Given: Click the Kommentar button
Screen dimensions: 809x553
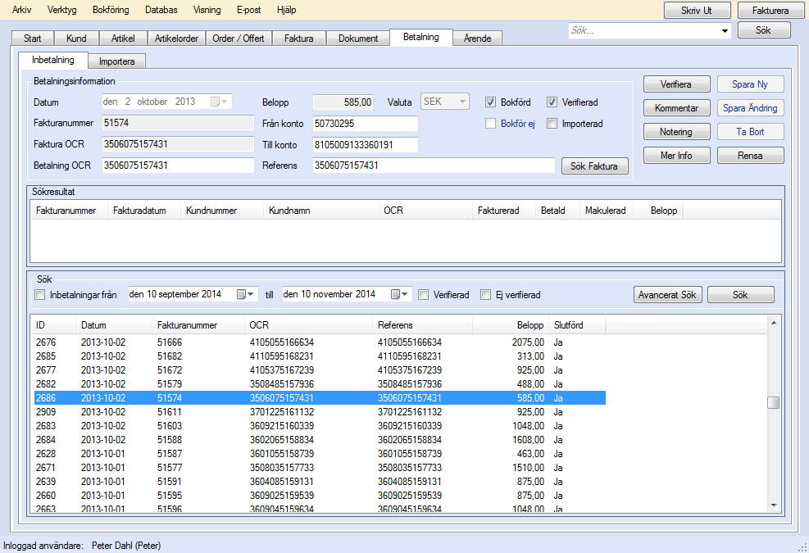Looking at the screenshot, I should pyautogui.click(x=676, y=108).
